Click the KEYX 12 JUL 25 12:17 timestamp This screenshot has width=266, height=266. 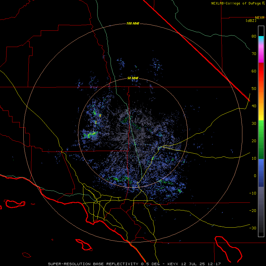194,264
